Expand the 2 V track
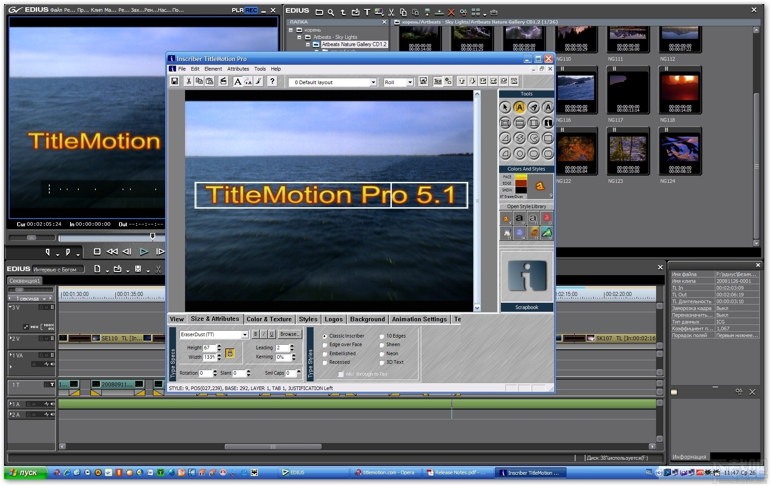Image resolution: width=771 pixels, height=486 pixels. click(x=10, y=338)
